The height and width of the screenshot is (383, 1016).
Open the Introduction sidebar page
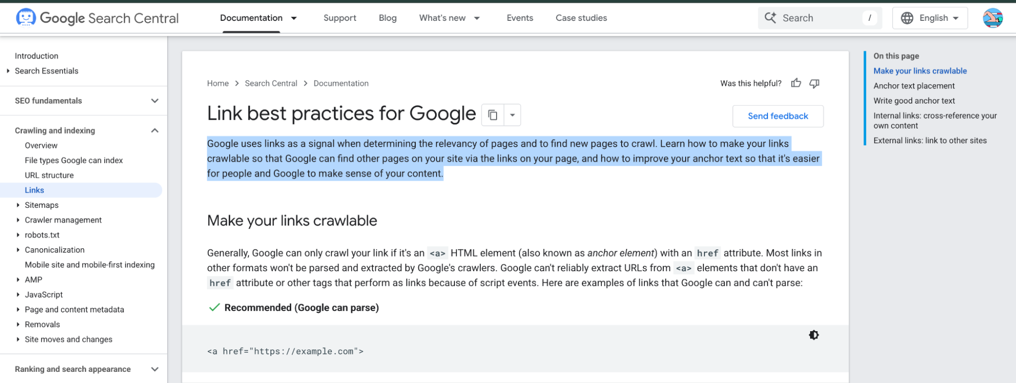click(x=37, y=56)
